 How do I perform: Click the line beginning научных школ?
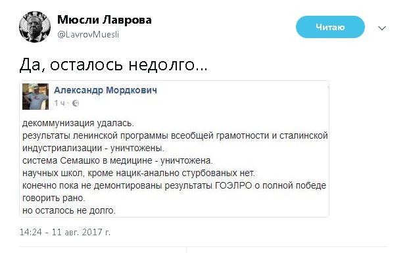pos(138,173)
